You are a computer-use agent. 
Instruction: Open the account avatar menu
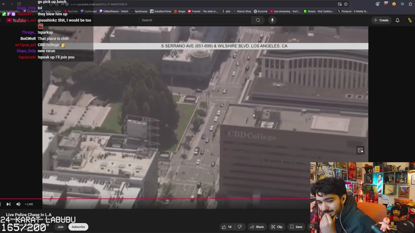pyautogui.click(x=410, y=20)
